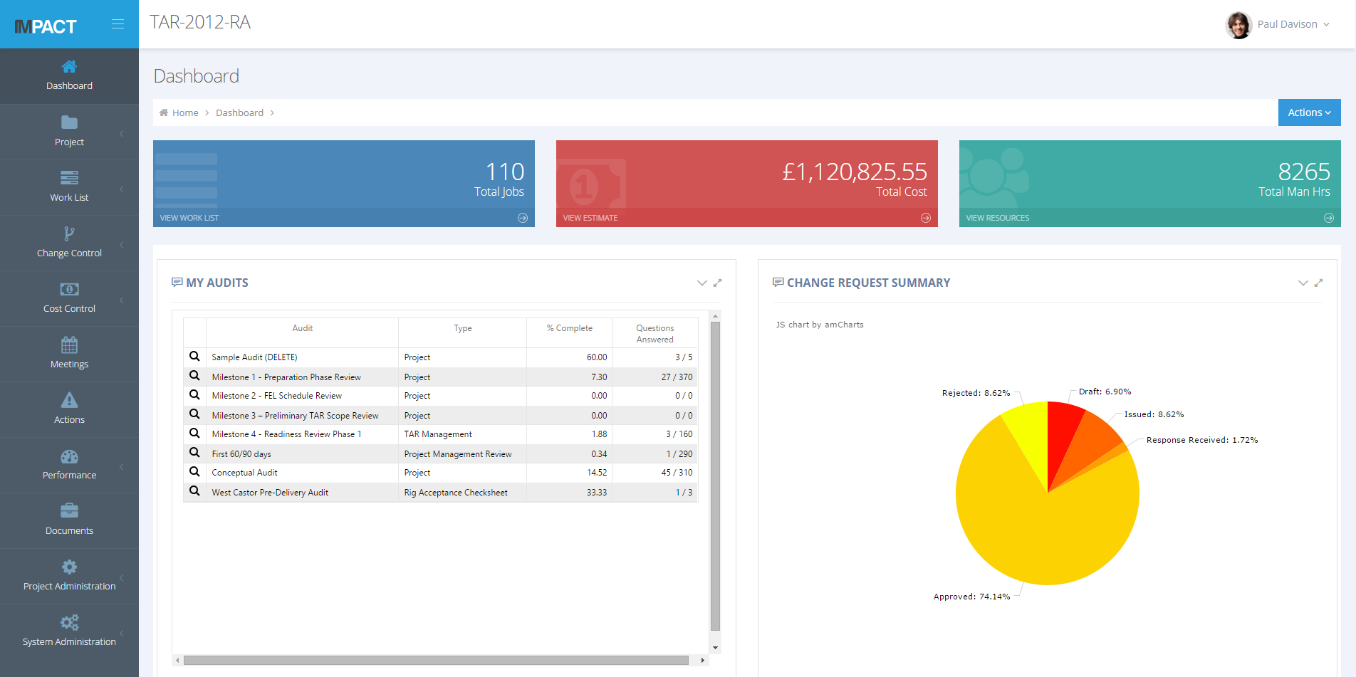Viewport: 1356px width, 677px height.
Task: View Milestone 2 FEL Schedule Review magnifier
Action: 194,394
